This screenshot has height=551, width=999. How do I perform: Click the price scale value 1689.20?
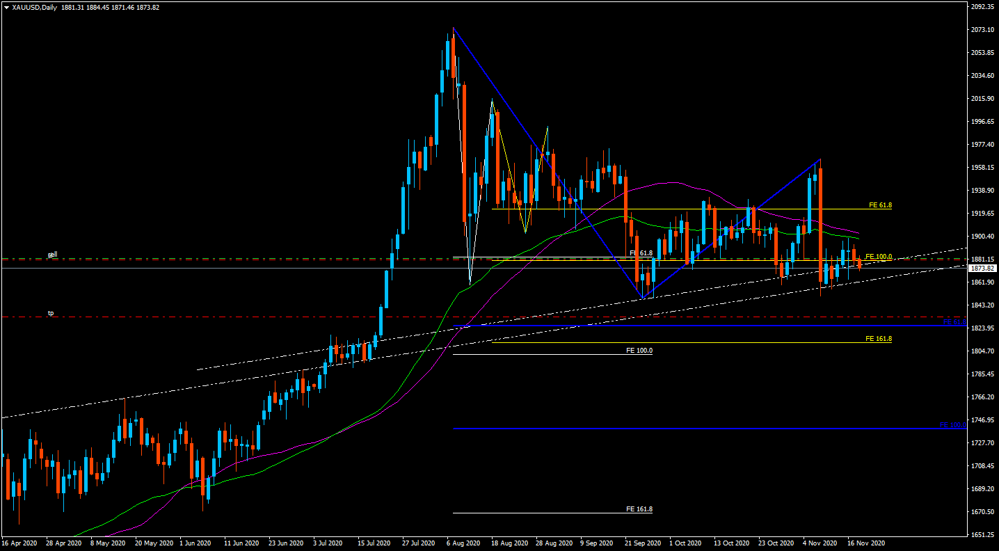983,489
